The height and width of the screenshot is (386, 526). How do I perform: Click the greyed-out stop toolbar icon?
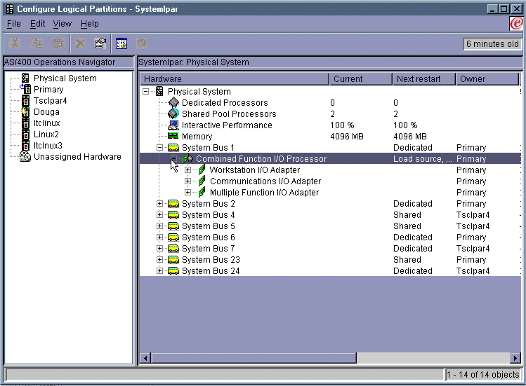142,43
